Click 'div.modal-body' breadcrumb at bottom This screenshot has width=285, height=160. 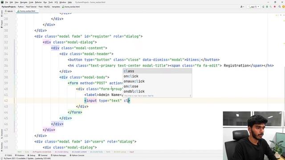(96, 152)
